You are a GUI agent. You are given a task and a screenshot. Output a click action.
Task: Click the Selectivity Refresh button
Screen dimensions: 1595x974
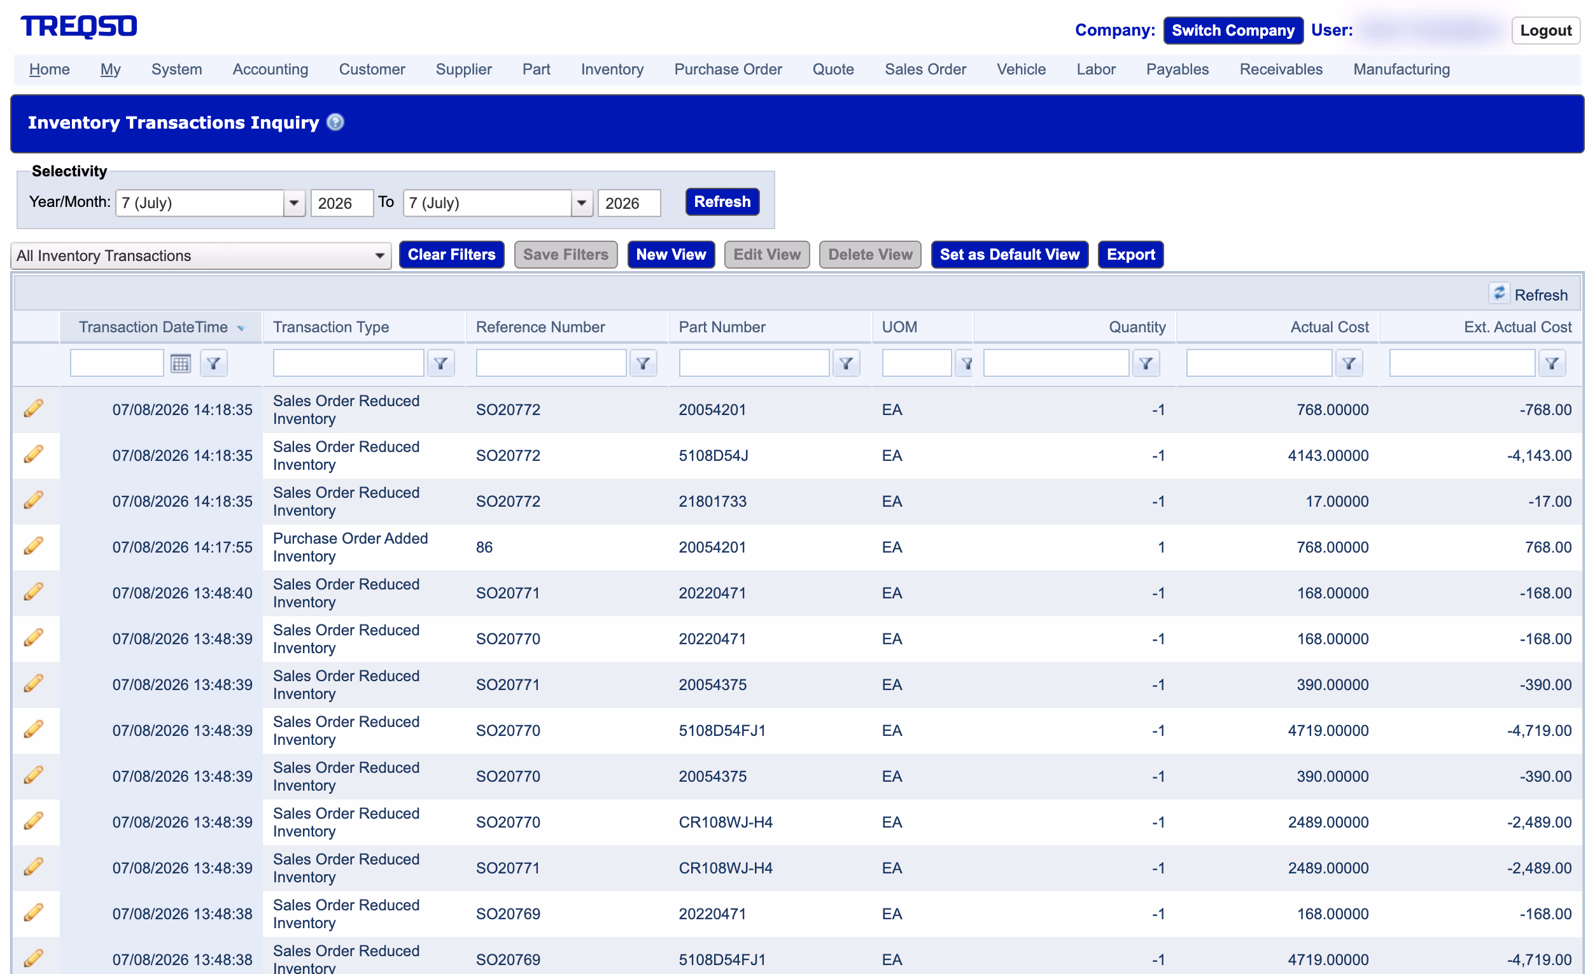[x=722, y=202]
